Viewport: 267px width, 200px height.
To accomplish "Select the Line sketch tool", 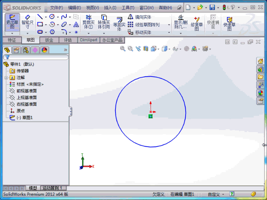I will pos(40,17).
